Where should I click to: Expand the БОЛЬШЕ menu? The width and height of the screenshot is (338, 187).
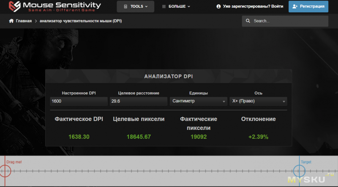(177, 7)
